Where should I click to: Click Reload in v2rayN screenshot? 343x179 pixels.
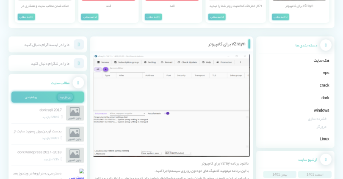(167, 62)
